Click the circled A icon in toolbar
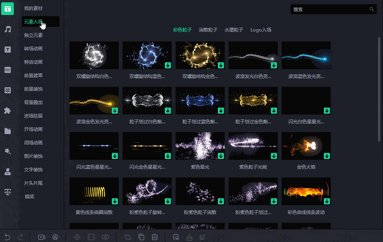Viewport: 383px width, 242px height. [55, 237]
